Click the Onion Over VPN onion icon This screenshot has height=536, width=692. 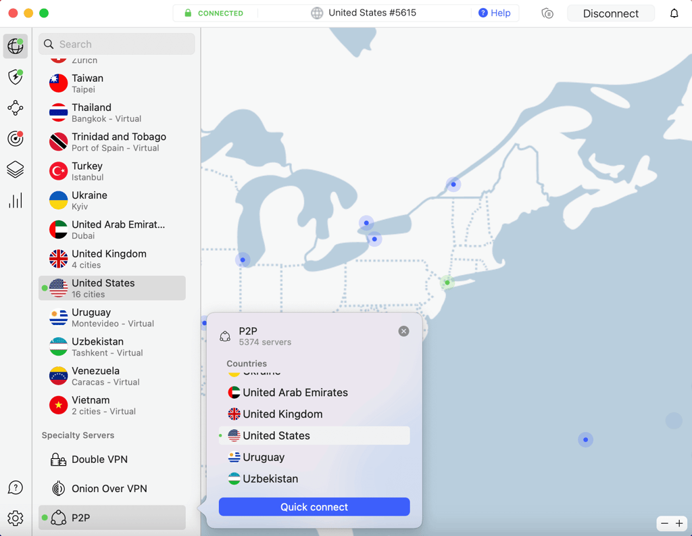coord(58,488)
